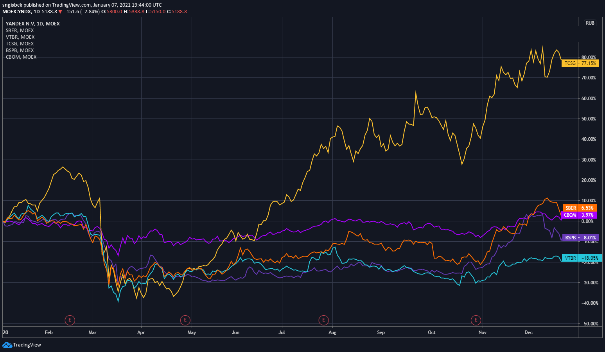Select the CBOM 3.97% price label
The image size is (605, 352).
point(579,215)
